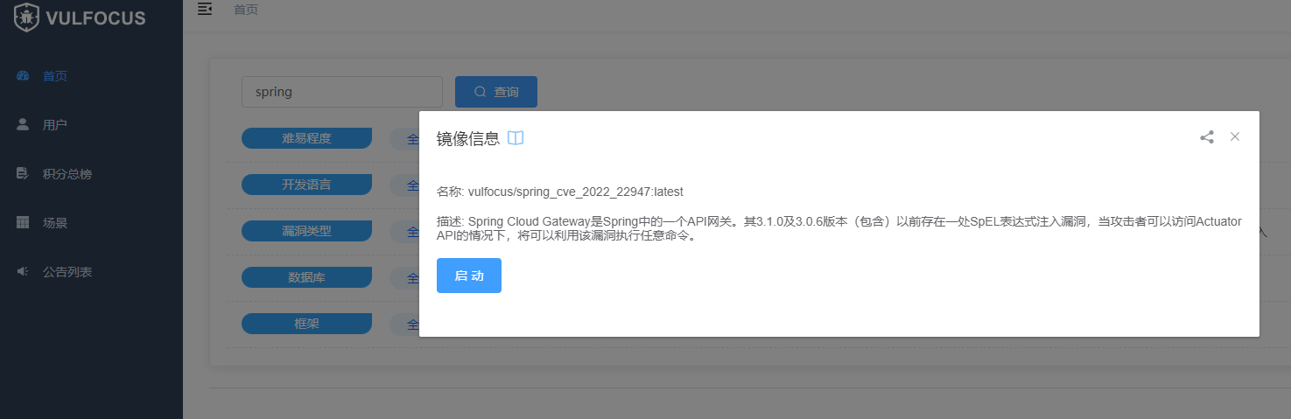Click the 启动 button
This screenshot has height=419, width=1291.
coord(469,276)
